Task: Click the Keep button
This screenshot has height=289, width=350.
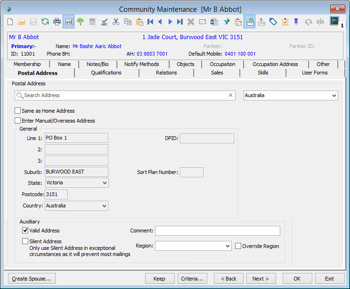Action: (x=160, y=279)
